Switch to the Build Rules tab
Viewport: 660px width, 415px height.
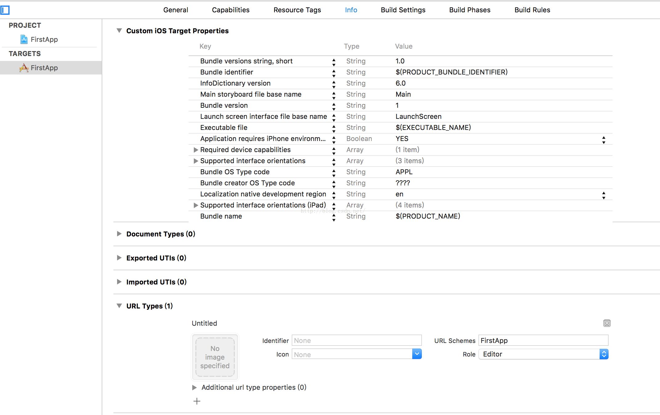pyautogui.click(x=532, y=10)
